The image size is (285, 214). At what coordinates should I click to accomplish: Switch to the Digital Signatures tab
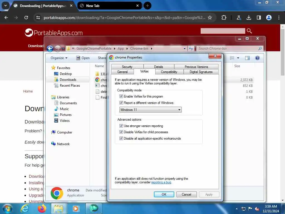pos(201,72)
